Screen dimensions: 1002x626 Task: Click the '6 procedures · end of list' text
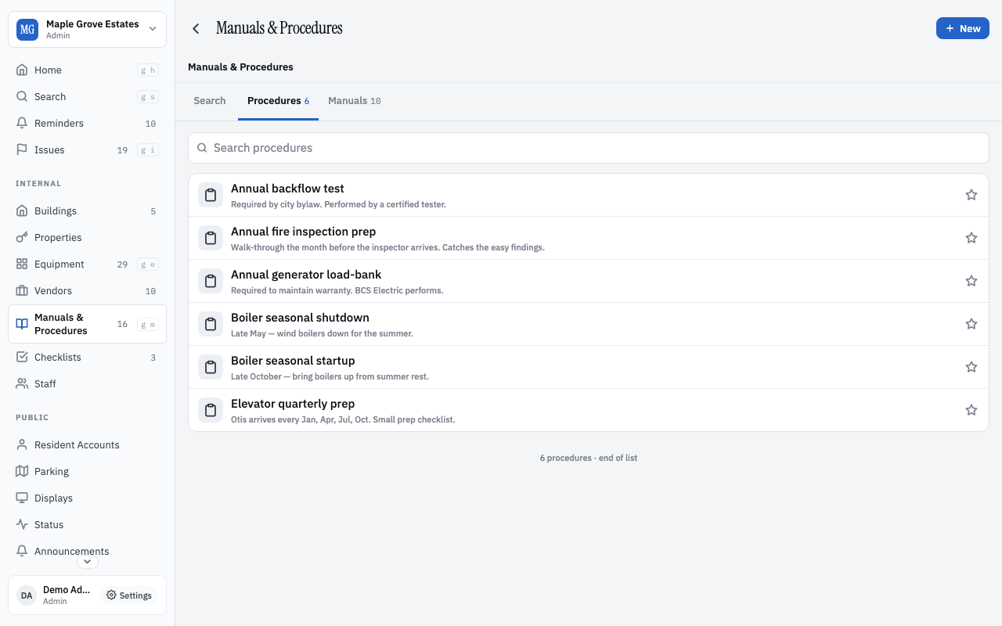[589, 458]
